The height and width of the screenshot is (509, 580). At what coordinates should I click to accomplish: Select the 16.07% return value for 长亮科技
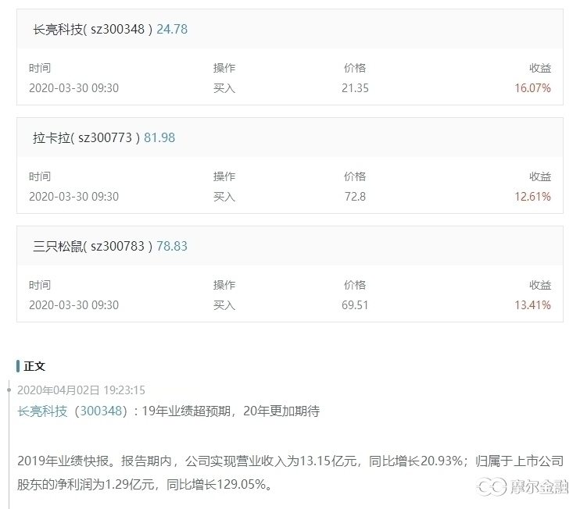click(532, 88)
